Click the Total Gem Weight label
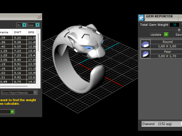This screenshot has width=182, height=136. coord(154,25)
